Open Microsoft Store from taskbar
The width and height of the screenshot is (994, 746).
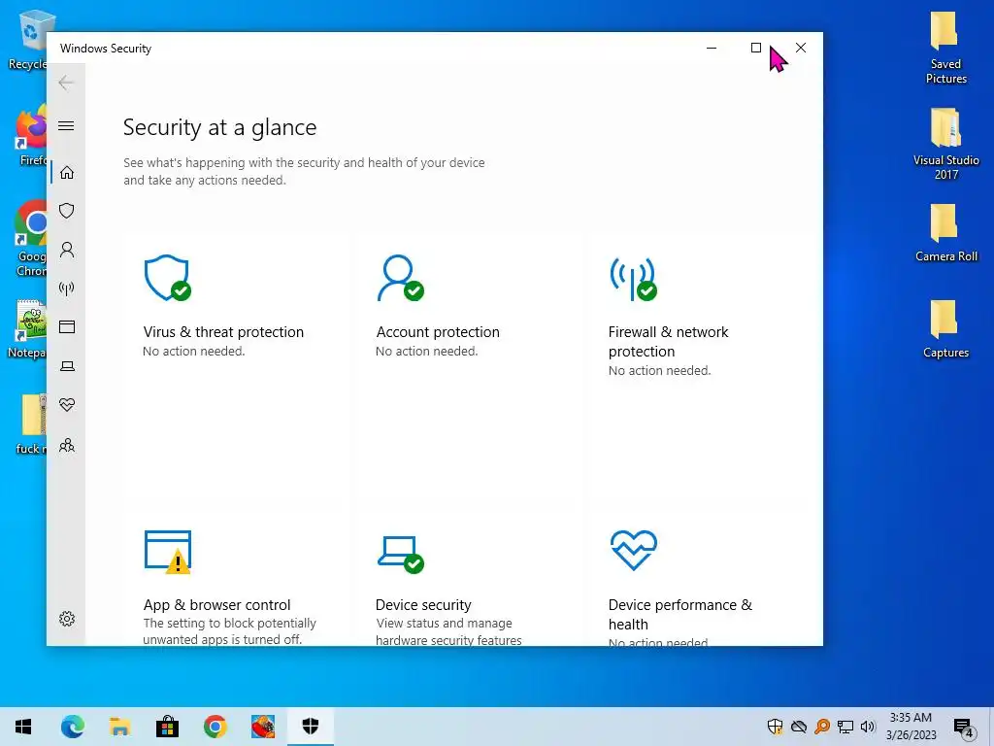click(x=167, y=727)
